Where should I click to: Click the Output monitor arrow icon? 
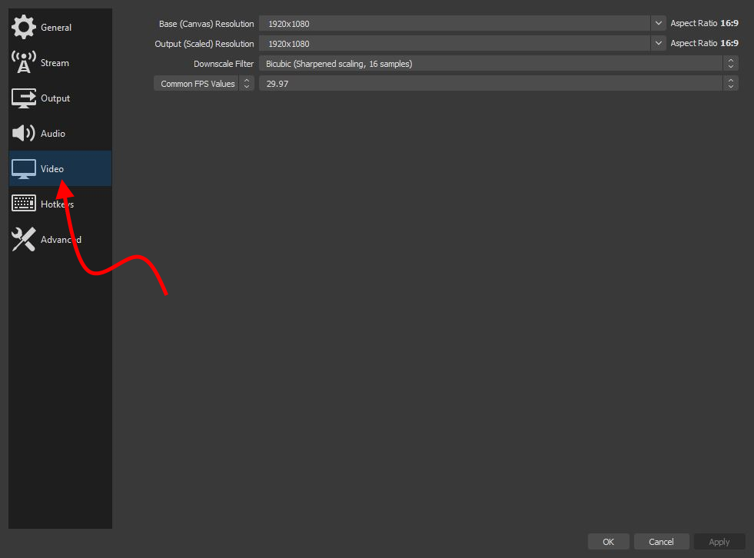tap(24, 98)
